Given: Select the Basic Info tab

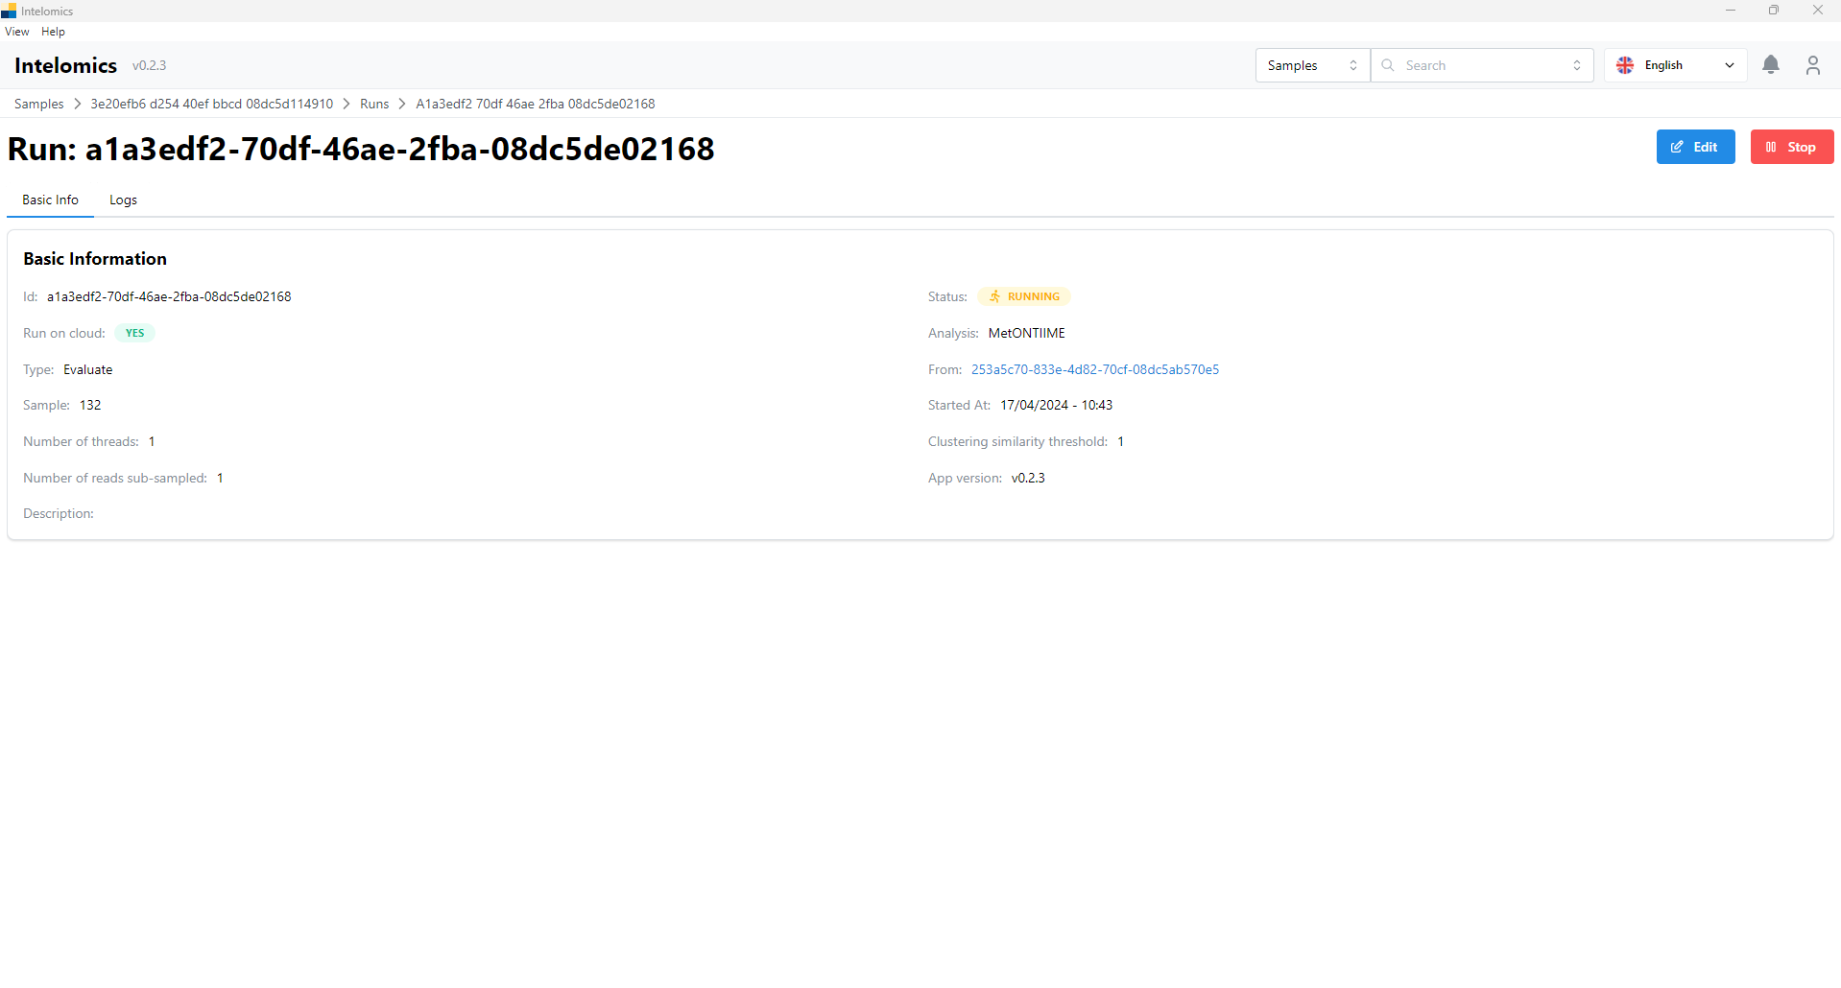Looking at the screenshot, I should tap(50, 200).
